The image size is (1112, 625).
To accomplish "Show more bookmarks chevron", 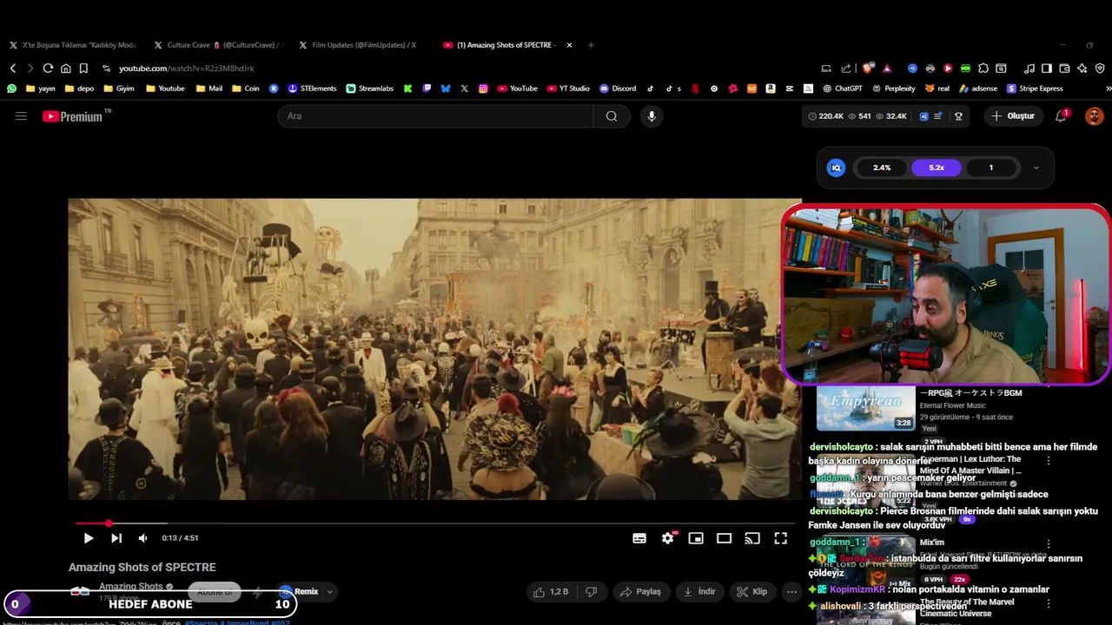I will tap(1108, 89).
